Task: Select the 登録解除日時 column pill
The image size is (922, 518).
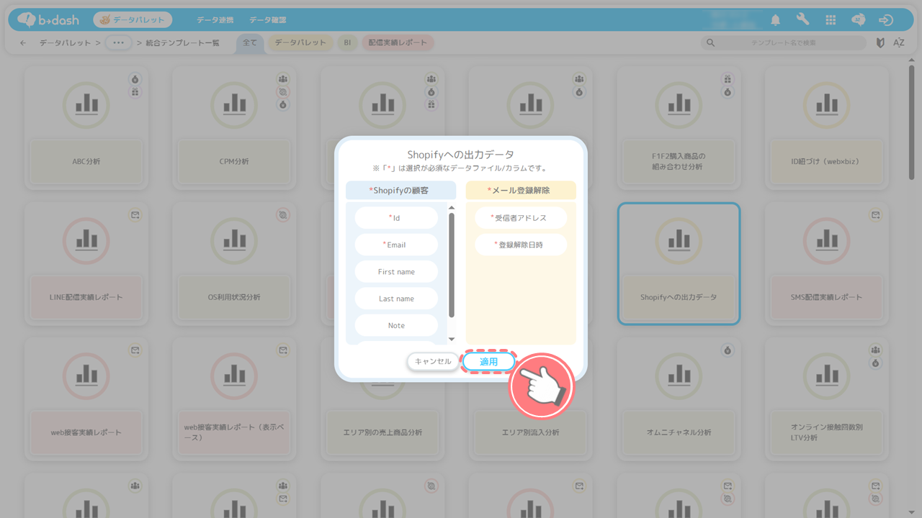Action: pos(521,245)
